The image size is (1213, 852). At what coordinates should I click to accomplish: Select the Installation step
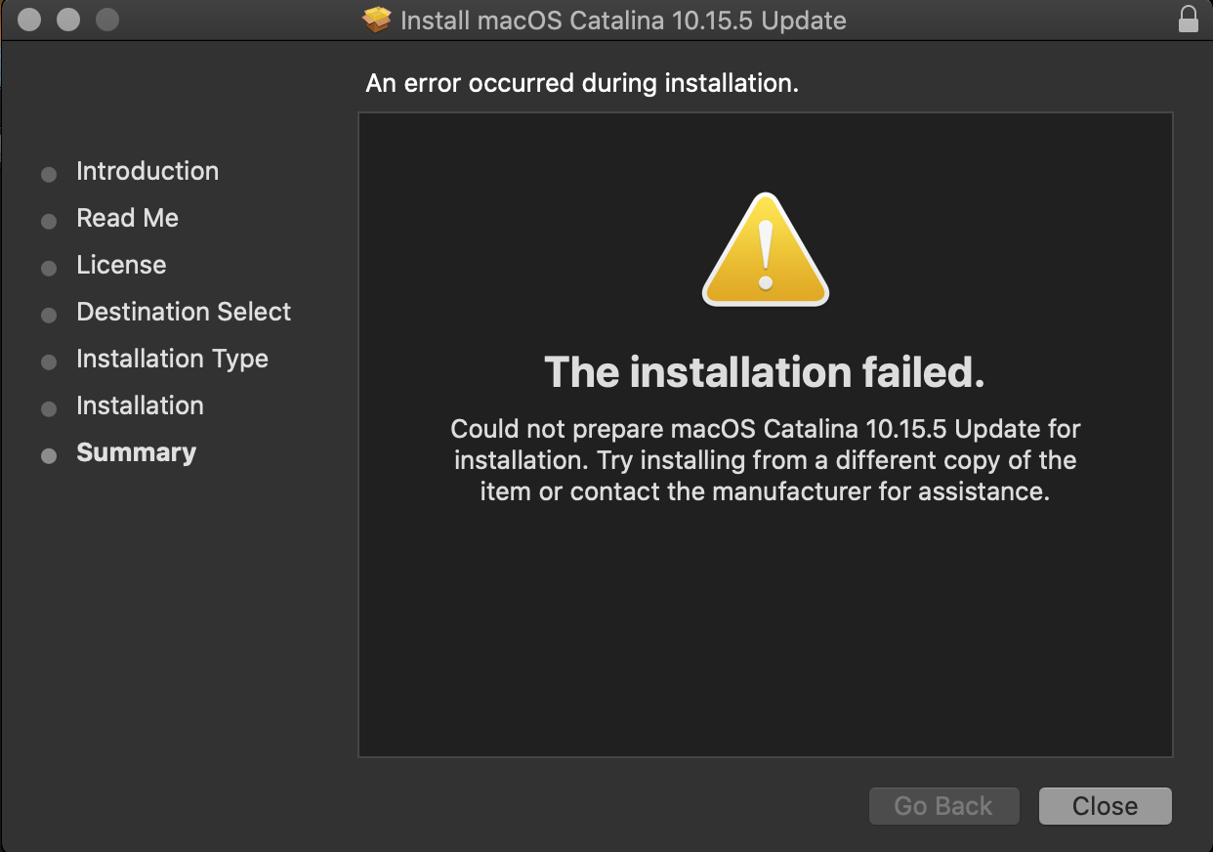pos(140,405)
